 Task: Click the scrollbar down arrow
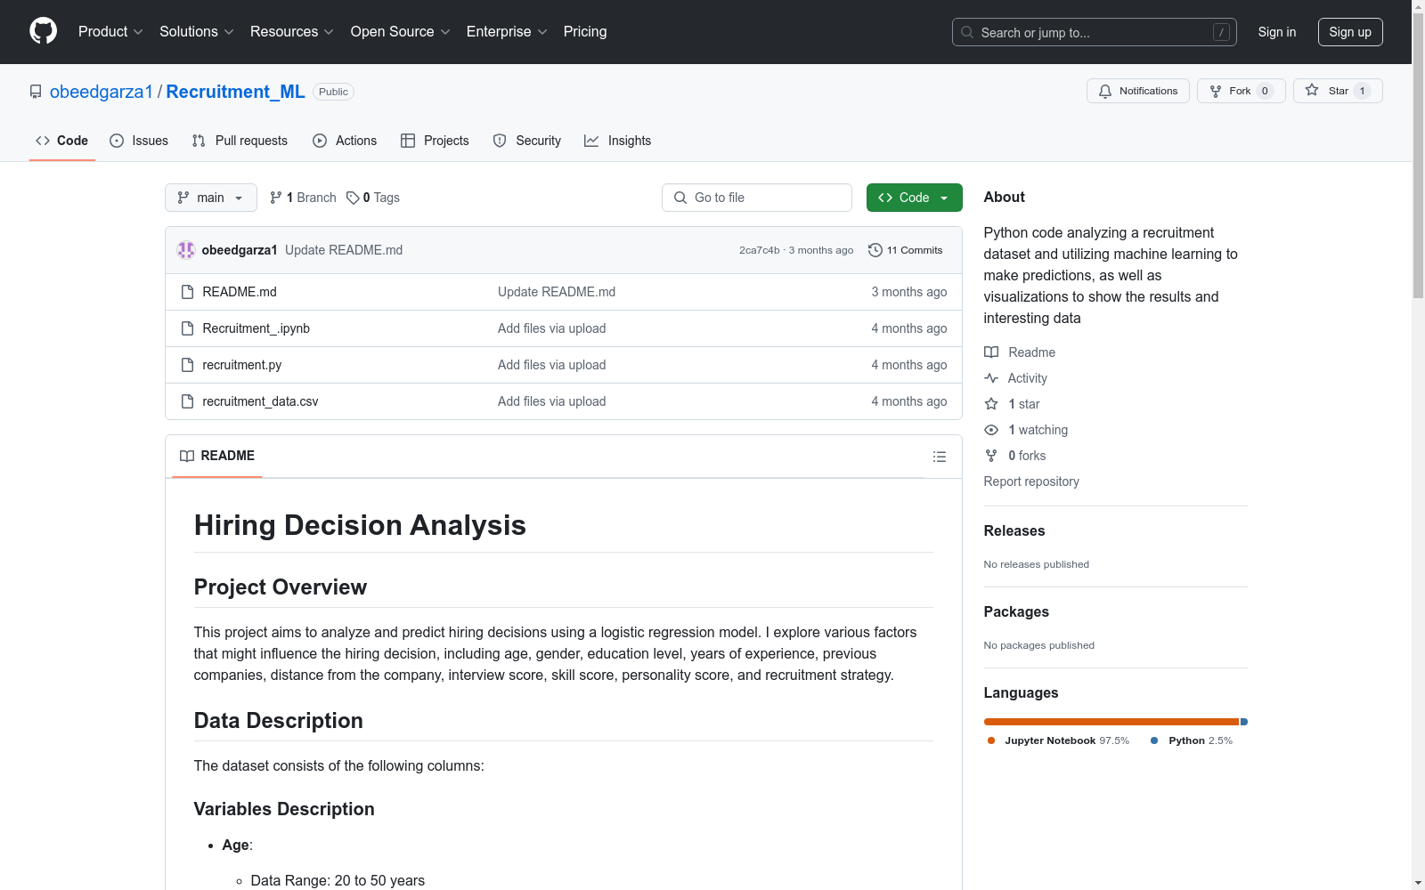coord(1419,883)
